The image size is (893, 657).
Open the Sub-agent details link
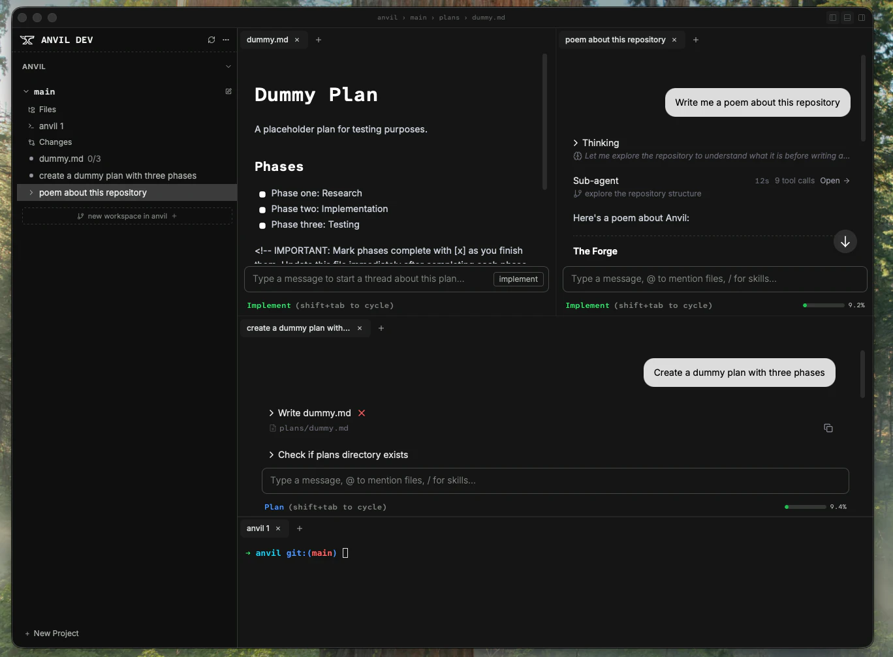tap(835, 181)
